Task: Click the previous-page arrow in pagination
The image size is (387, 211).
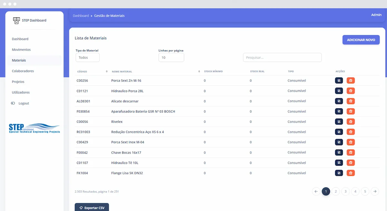Action: coord(316,191)
